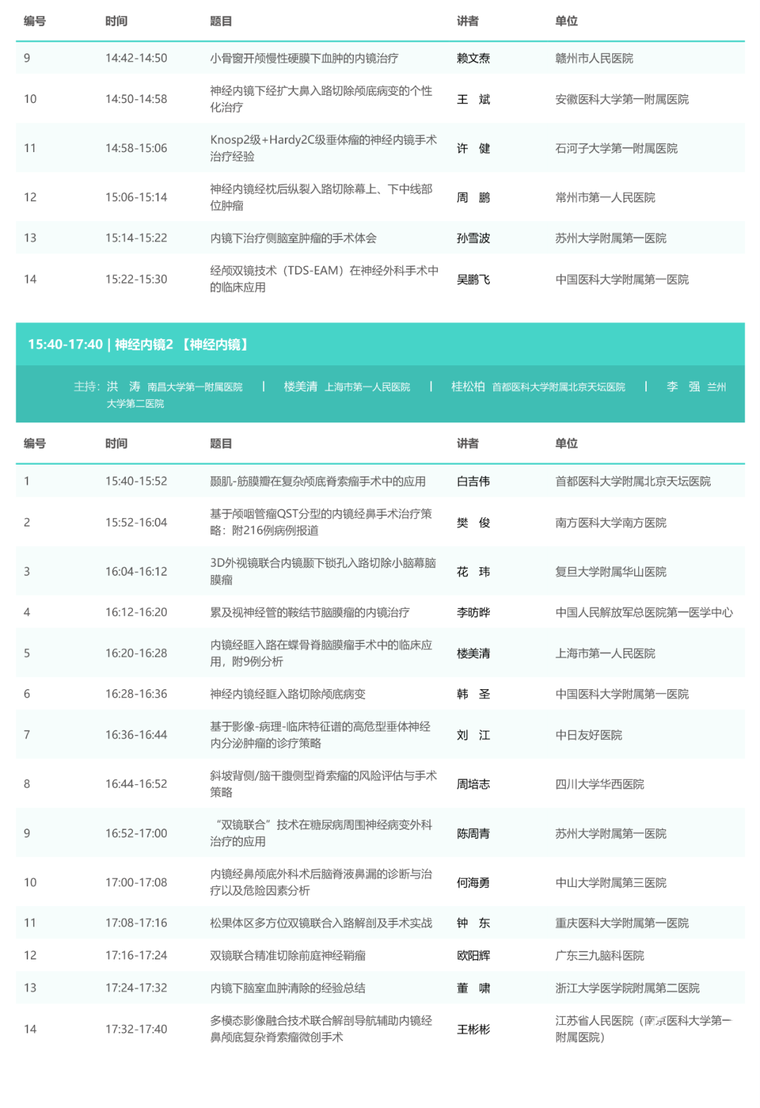Click the title "松果体区多方位双镜联合入路解剖及手术实战"
760x1108 pixels.
click(x=321, y=923)
